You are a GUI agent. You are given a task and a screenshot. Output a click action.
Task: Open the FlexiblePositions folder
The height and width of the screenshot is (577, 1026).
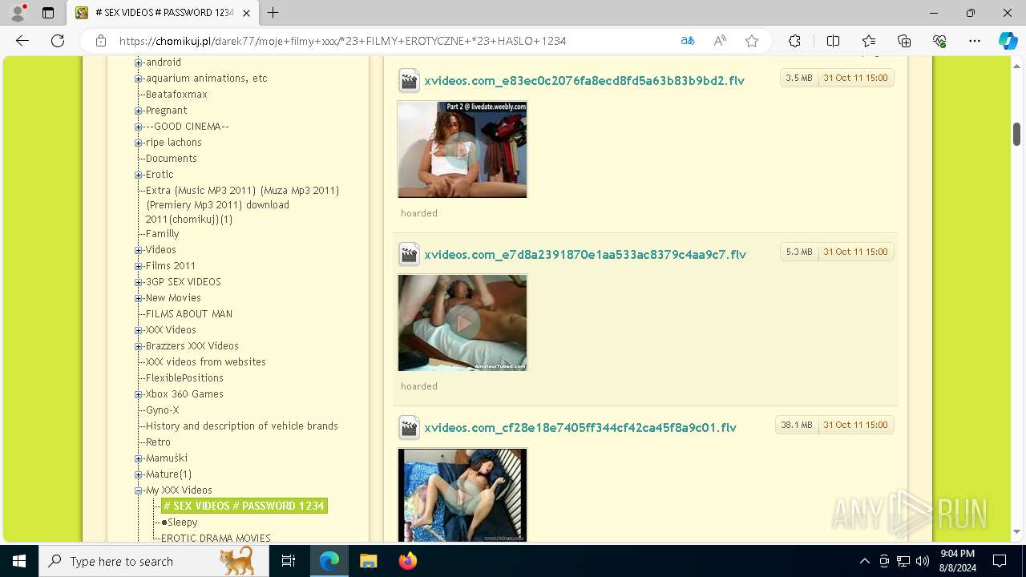coord(184,378)
